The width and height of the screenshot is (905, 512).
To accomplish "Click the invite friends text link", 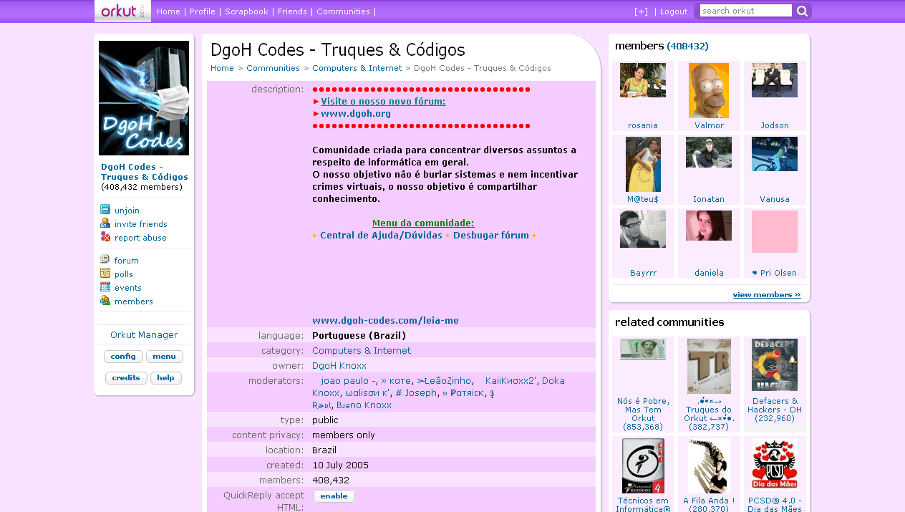I will point(141,224).
